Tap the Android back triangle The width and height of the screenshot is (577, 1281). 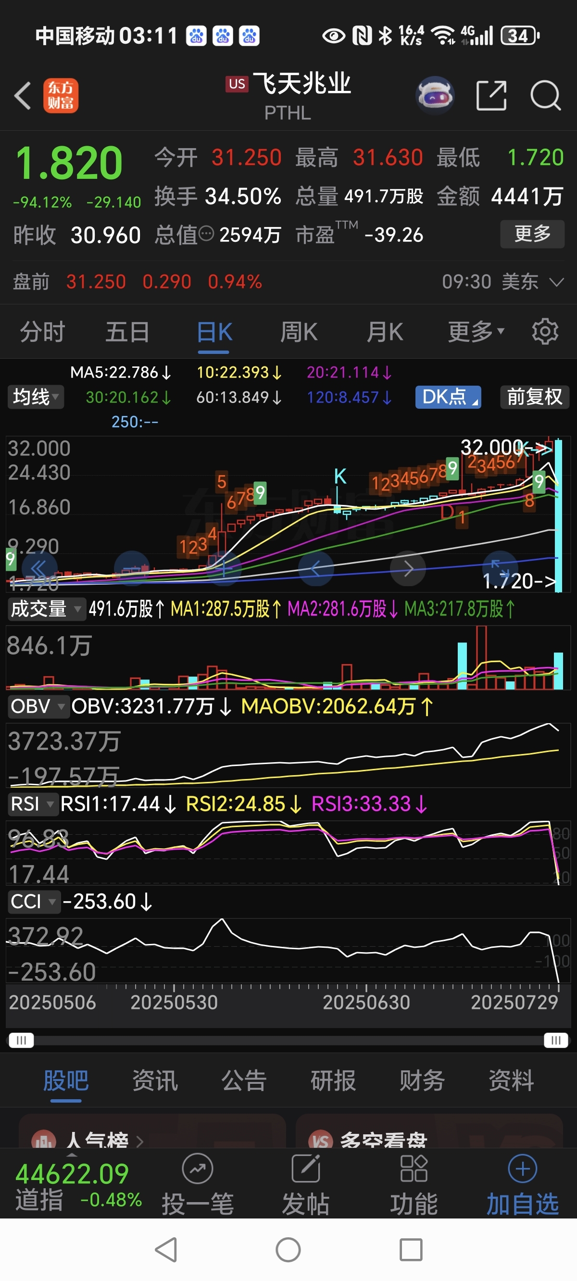166,1250
